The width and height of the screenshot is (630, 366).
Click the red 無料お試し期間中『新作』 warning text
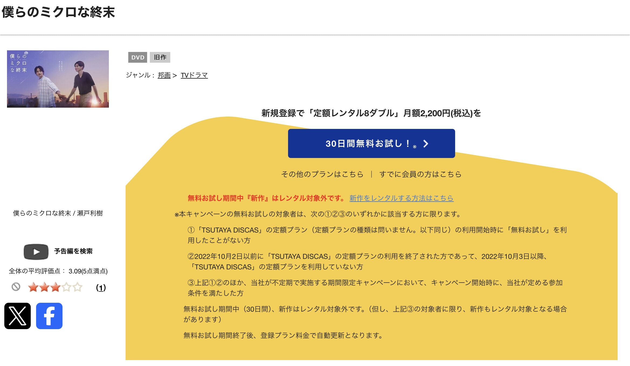click(x=266, y=198)
